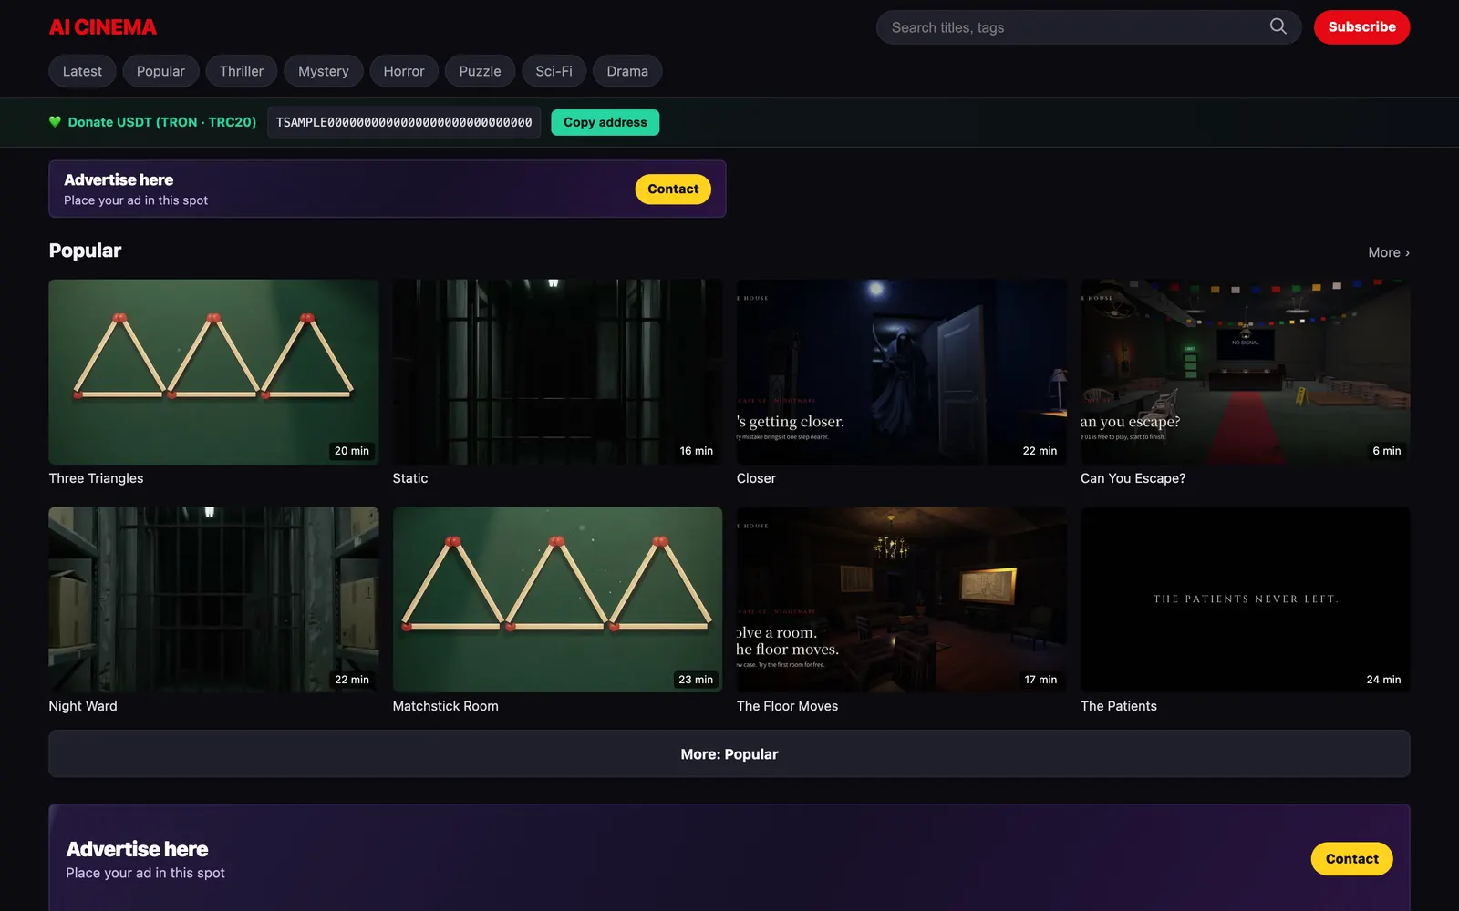Select the Latest category tab

[82, 71]
